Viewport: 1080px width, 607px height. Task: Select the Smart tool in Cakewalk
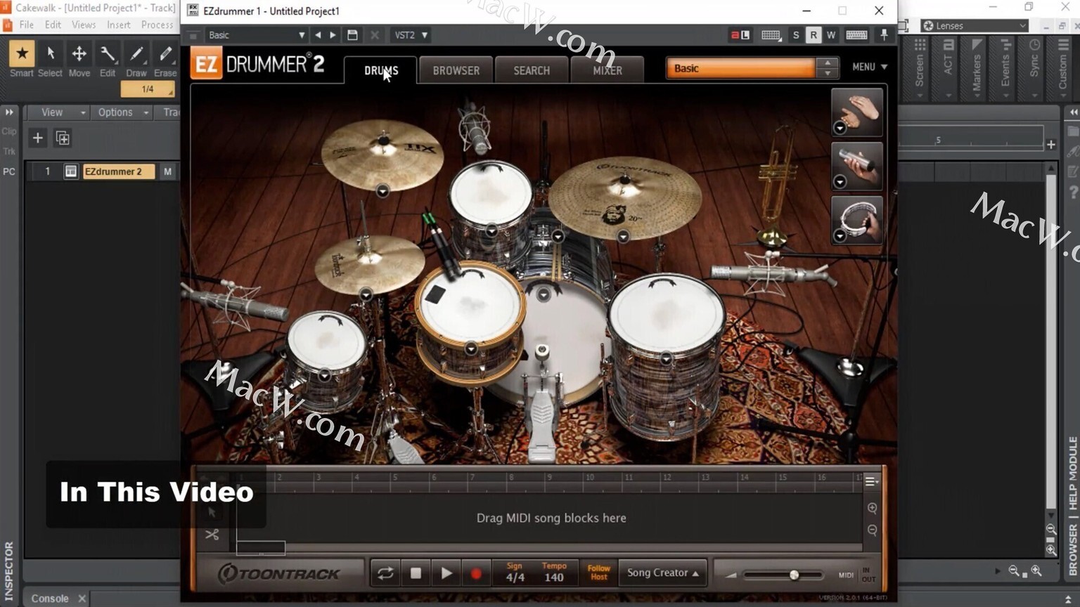[x=22, y=53]
